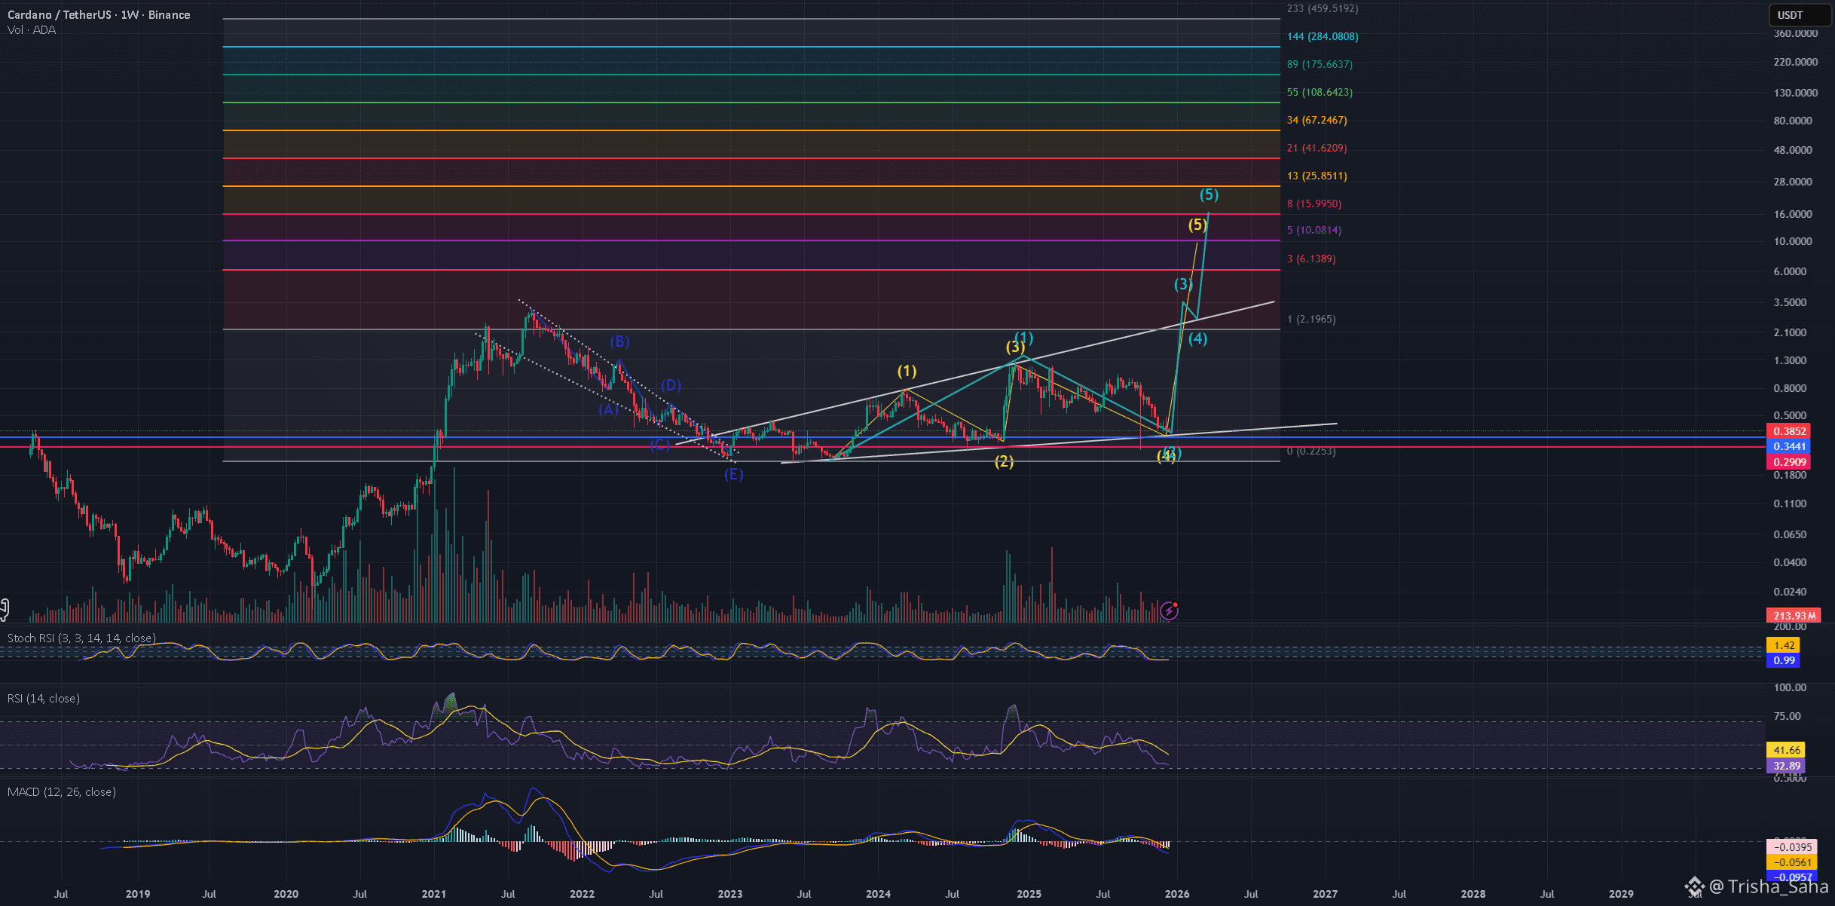Select the blue (E) wave label
This screenshot has width=1835, height=906.
733,474
